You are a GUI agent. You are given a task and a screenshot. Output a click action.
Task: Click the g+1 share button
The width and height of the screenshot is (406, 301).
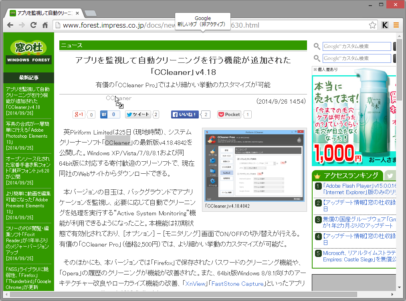pos(79,114)
